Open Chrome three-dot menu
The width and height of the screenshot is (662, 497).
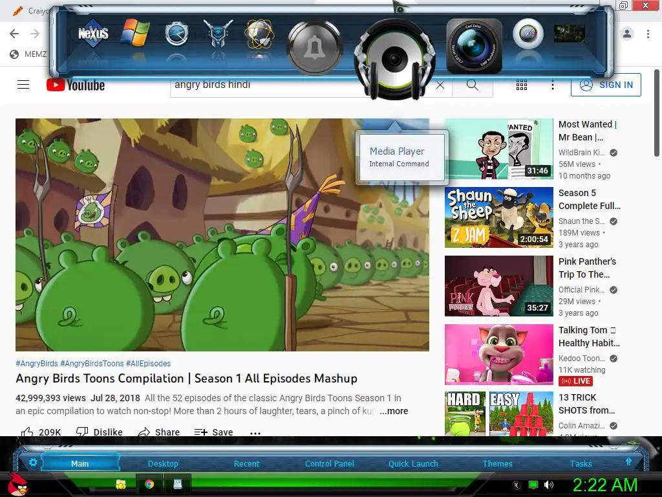[x=648, y=34]
